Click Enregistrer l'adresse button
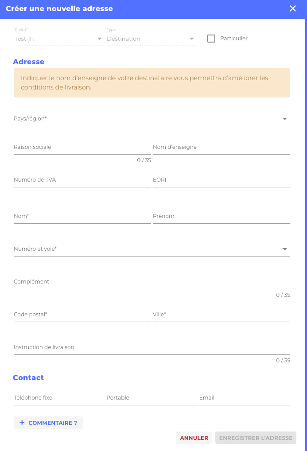 [256, 438]
